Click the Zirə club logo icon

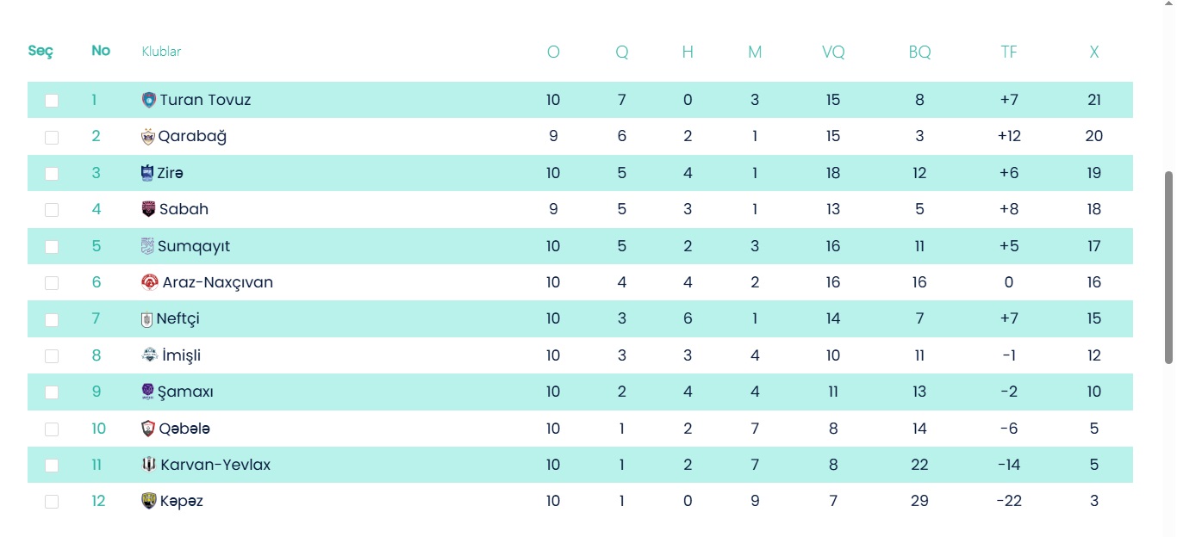[x=147, y=173]
